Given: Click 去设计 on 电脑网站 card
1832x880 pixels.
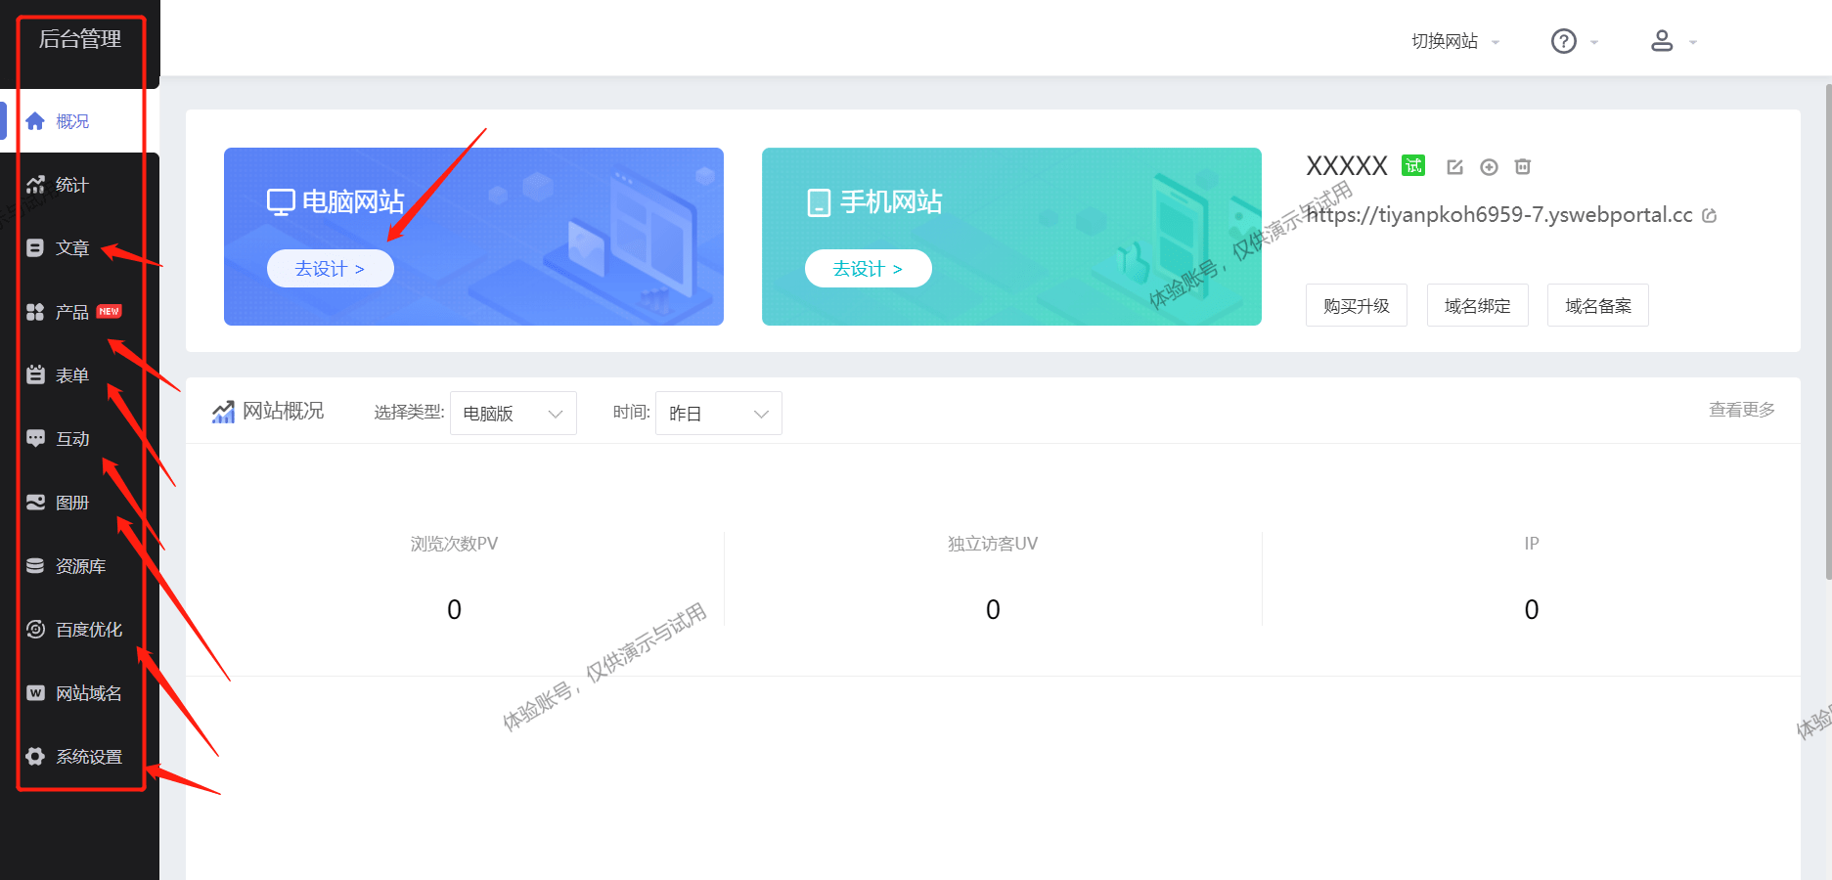Looking at the screenshot, I should [x=331, y=269].
